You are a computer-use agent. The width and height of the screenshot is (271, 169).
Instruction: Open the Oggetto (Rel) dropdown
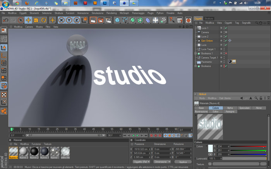[x=142, y=162]
